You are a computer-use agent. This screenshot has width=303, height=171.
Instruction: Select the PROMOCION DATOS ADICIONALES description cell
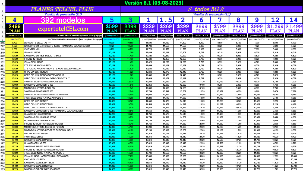tap(63, 39)
